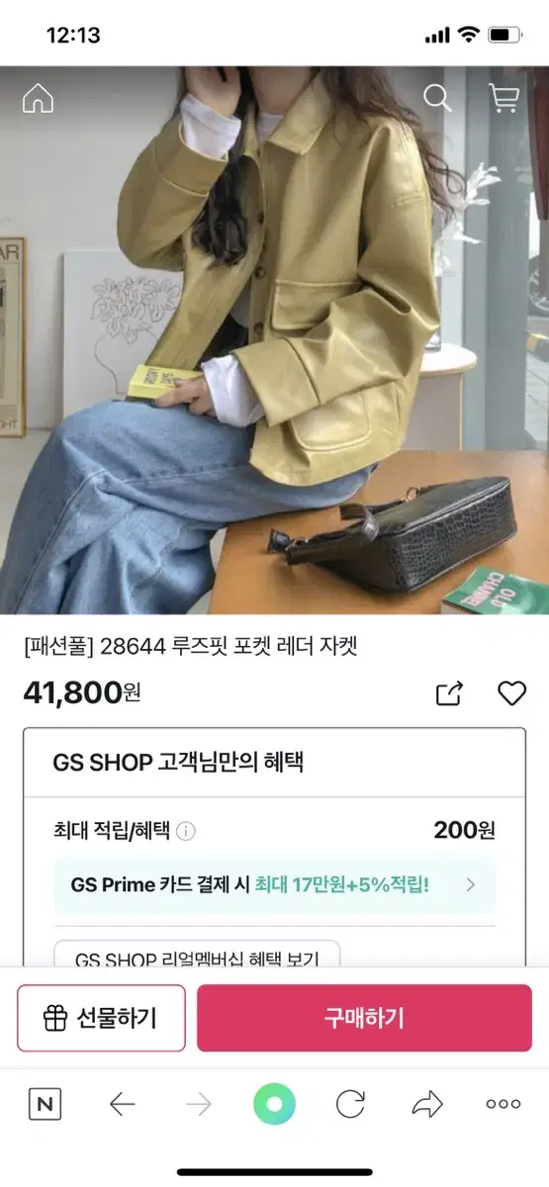Tap the GS SHOP 리얼멤버십 혜택 보기 button
Image resolution: width=549 pixels, height=1187 pixels.
197,956
